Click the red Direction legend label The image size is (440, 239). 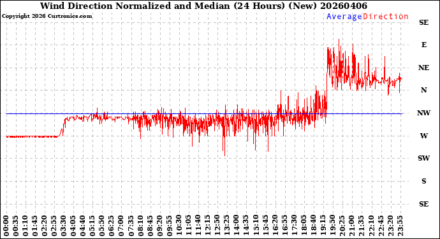coord(386,17)
